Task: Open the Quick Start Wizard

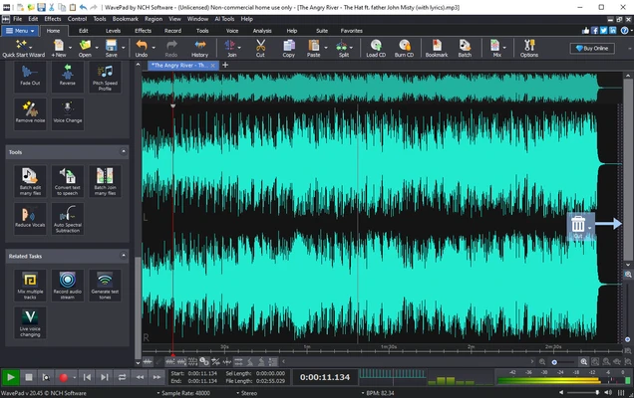Action: [23, 49]
